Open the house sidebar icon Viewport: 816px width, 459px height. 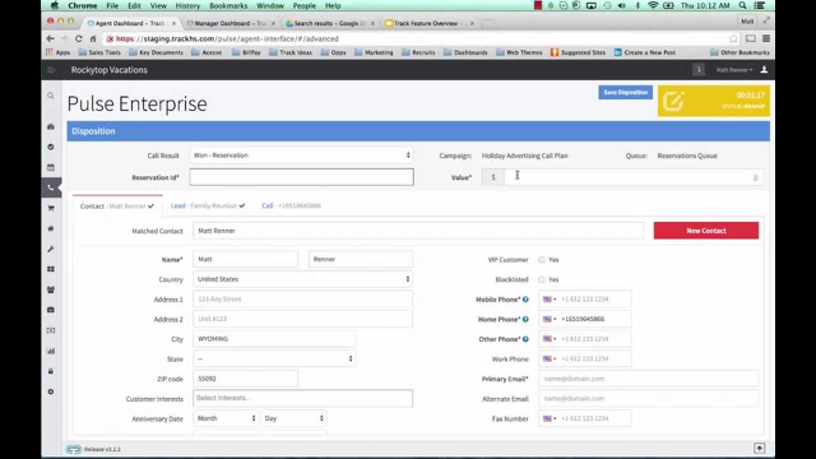click(x=50, y=228)
